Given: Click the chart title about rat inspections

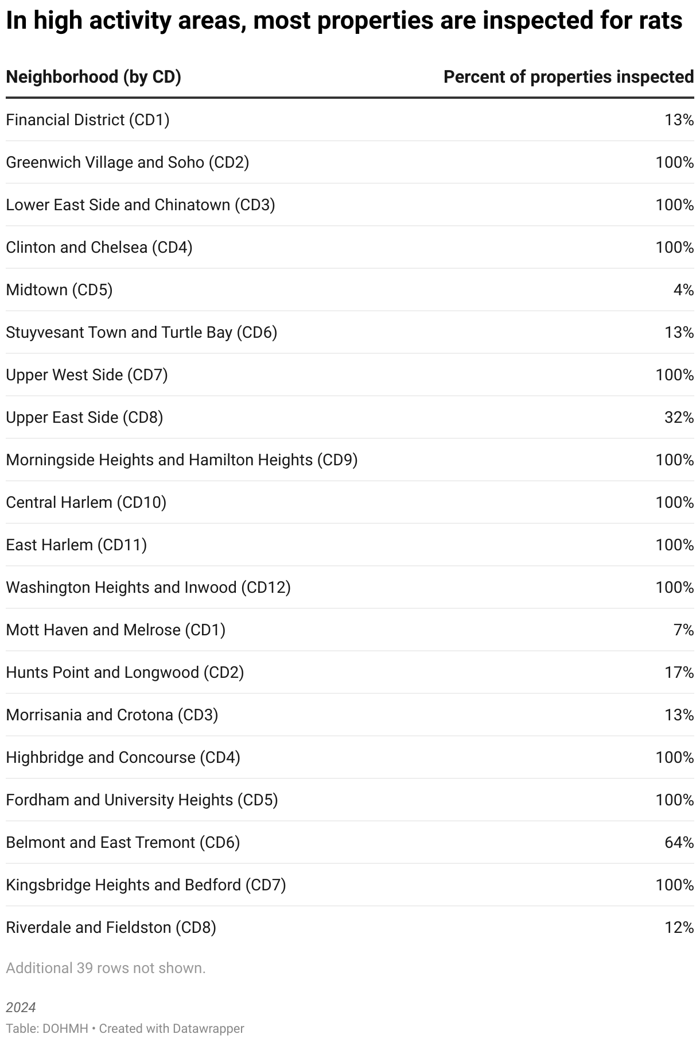Looking at the screenshot, I should click(x=344, y=21).
